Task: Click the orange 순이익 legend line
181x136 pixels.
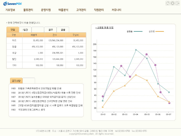Action: click(x=160, y=31)
